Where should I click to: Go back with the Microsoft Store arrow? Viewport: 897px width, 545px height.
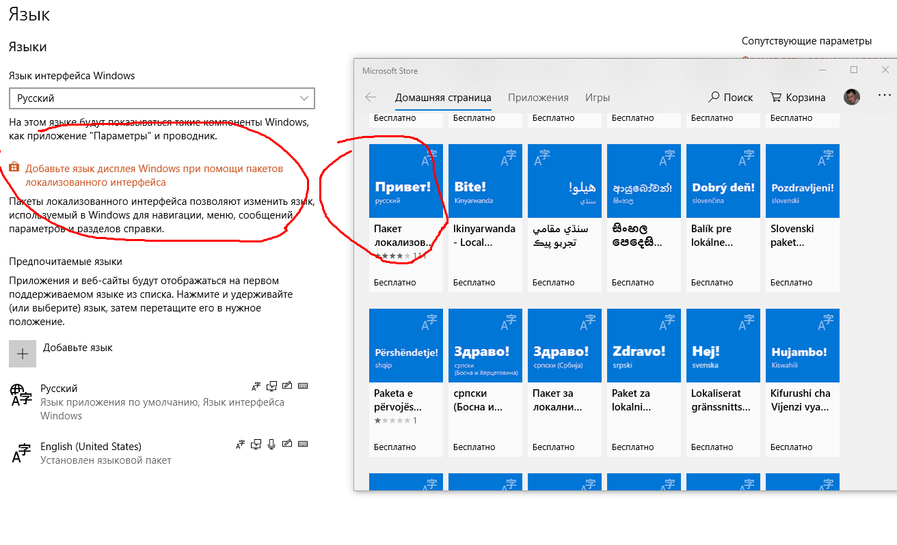tap(371, 97)
